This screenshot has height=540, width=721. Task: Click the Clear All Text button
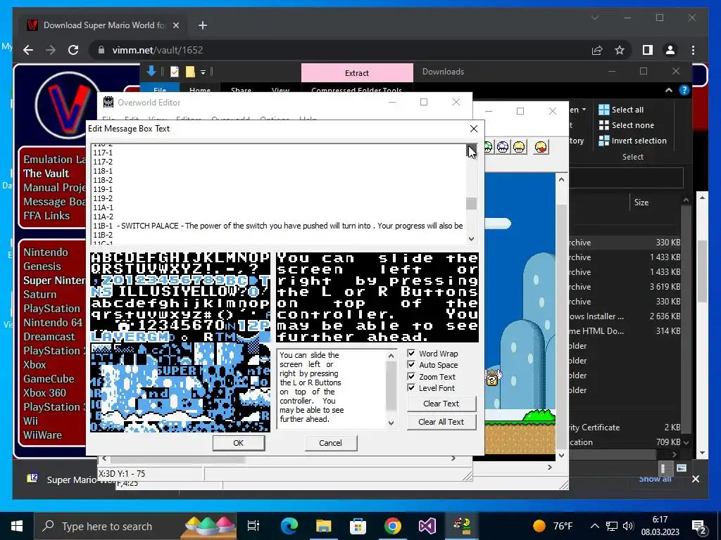(441, 422)
